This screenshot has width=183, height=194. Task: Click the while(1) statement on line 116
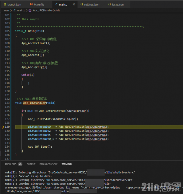(28, 75)
